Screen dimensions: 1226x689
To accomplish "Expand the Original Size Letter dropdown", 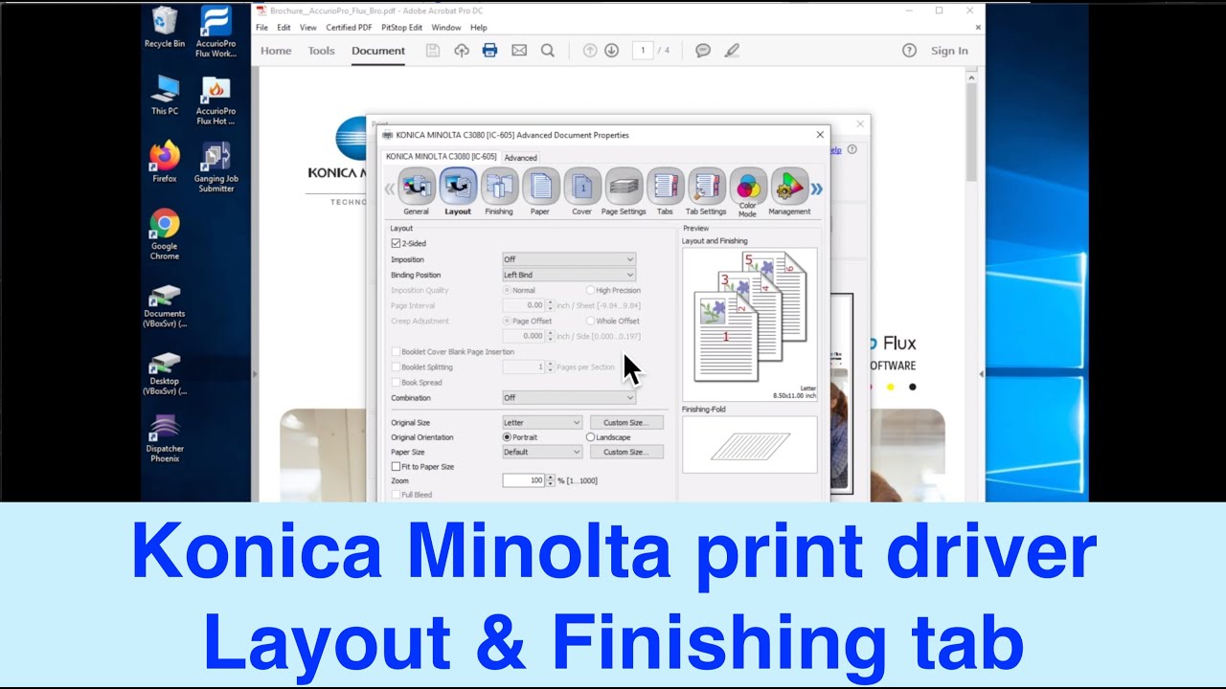I will coord(542,422).
